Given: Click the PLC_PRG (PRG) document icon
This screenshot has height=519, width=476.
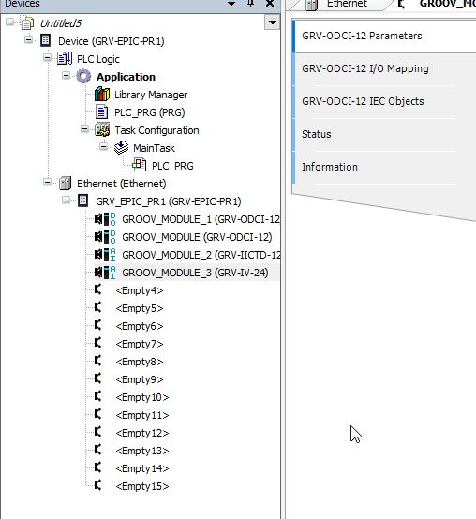Looking at the screenshot, I should click(101, 111).
